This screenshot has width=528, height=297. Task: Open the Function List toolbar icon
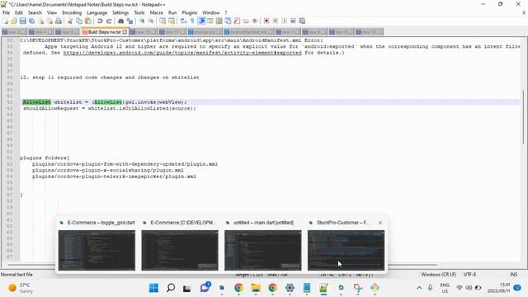[237, 21]
